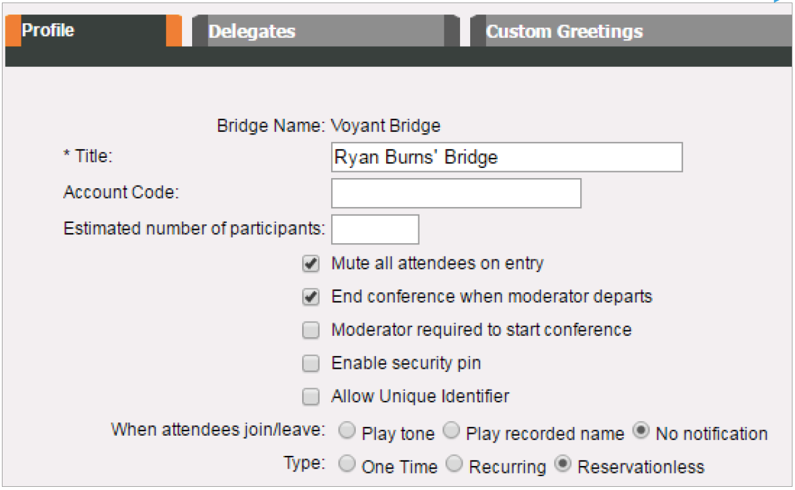Enable Moderator required to start conference
This screenshot has width=795, height=490.
tap(311, 330)
